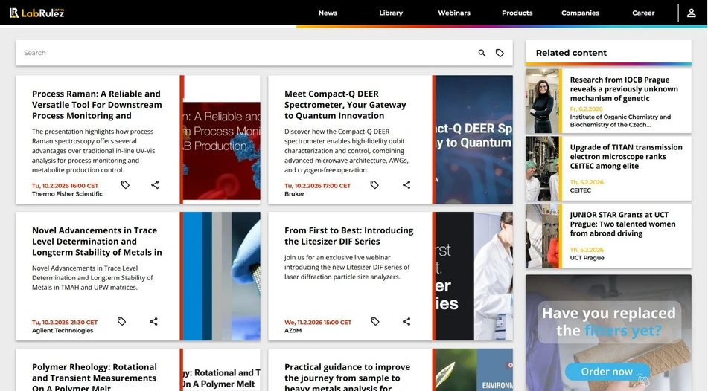This screenshot has width=708, height=391.
Task: Click the LabRulez logo
Action: (36, 13)
